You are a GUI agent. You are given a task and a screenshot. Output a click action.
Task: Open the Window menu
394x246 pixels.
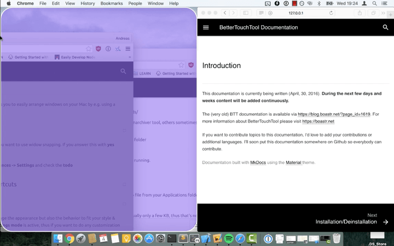click(155, 3)
